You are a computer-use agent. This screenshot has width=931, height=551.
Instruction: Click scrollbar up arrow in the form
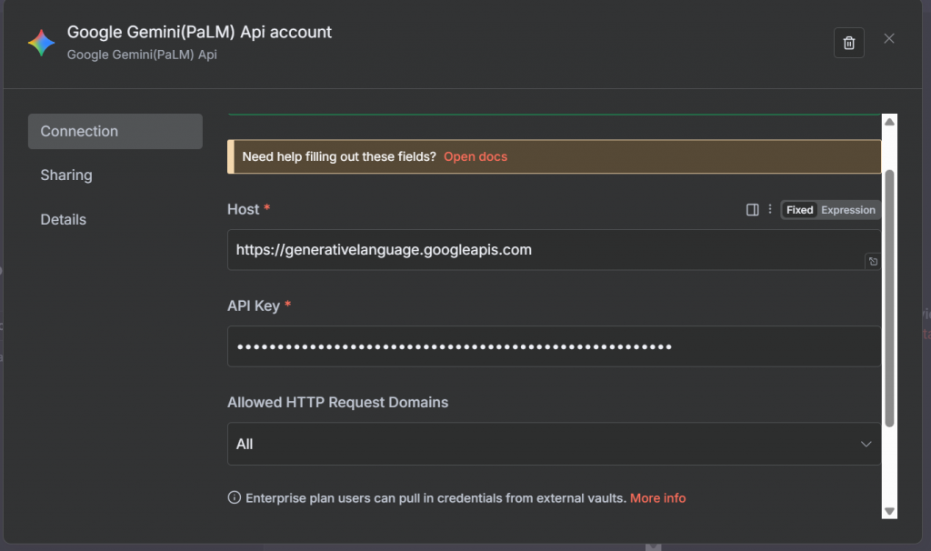[x=890, y=123]
